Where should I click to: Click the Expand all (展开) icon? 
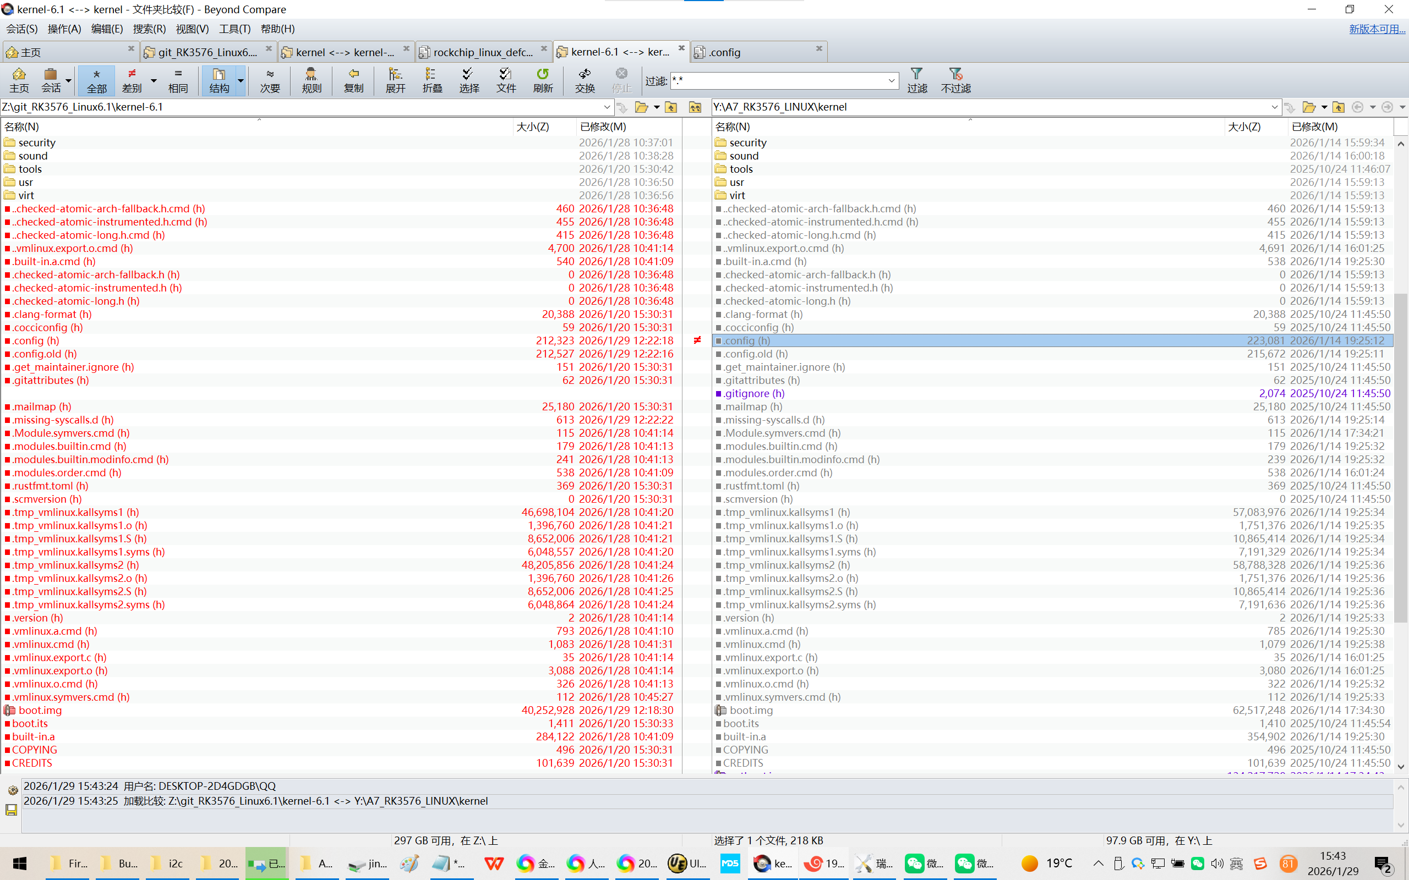[395, 80]
